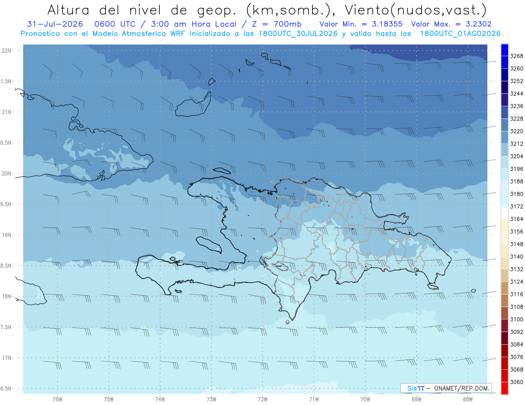The width and height of the screenshot is (525, 405).
Task: Click initialization stamp '1800UTC_30JUL2026'
Action: (298, 34)
